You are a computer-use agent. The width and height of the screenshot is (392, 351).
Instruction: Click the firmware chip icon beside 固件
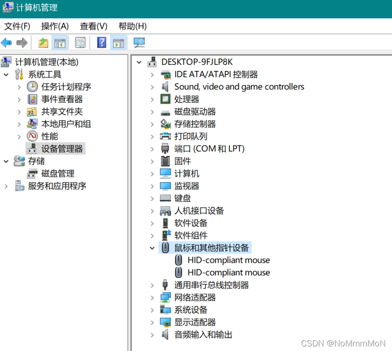tap(165, 161)
